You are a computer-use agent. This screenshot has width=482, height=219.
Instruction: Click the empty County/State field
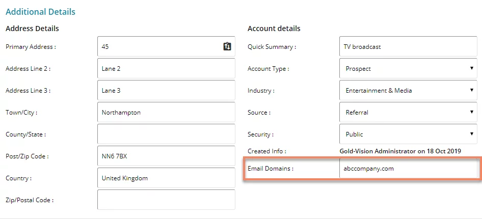(166, 134)
